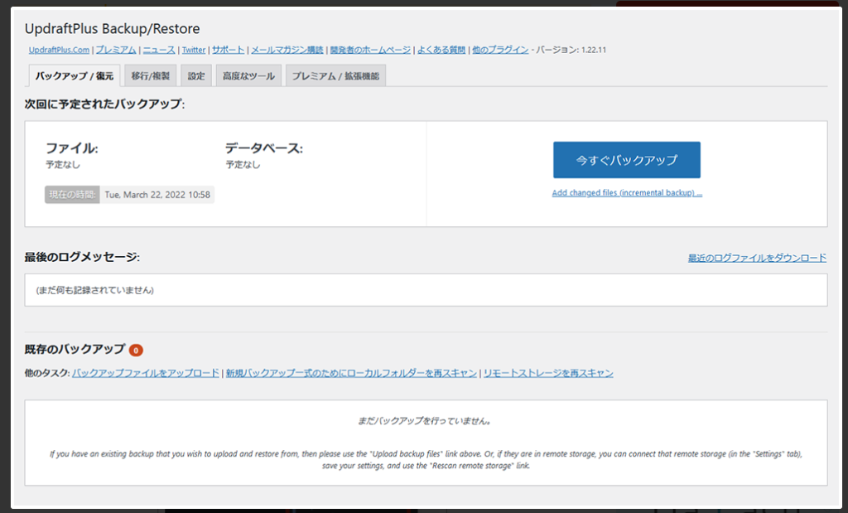Open the プレミアム link in header
848x513 pixels.
tap(116, 50)
